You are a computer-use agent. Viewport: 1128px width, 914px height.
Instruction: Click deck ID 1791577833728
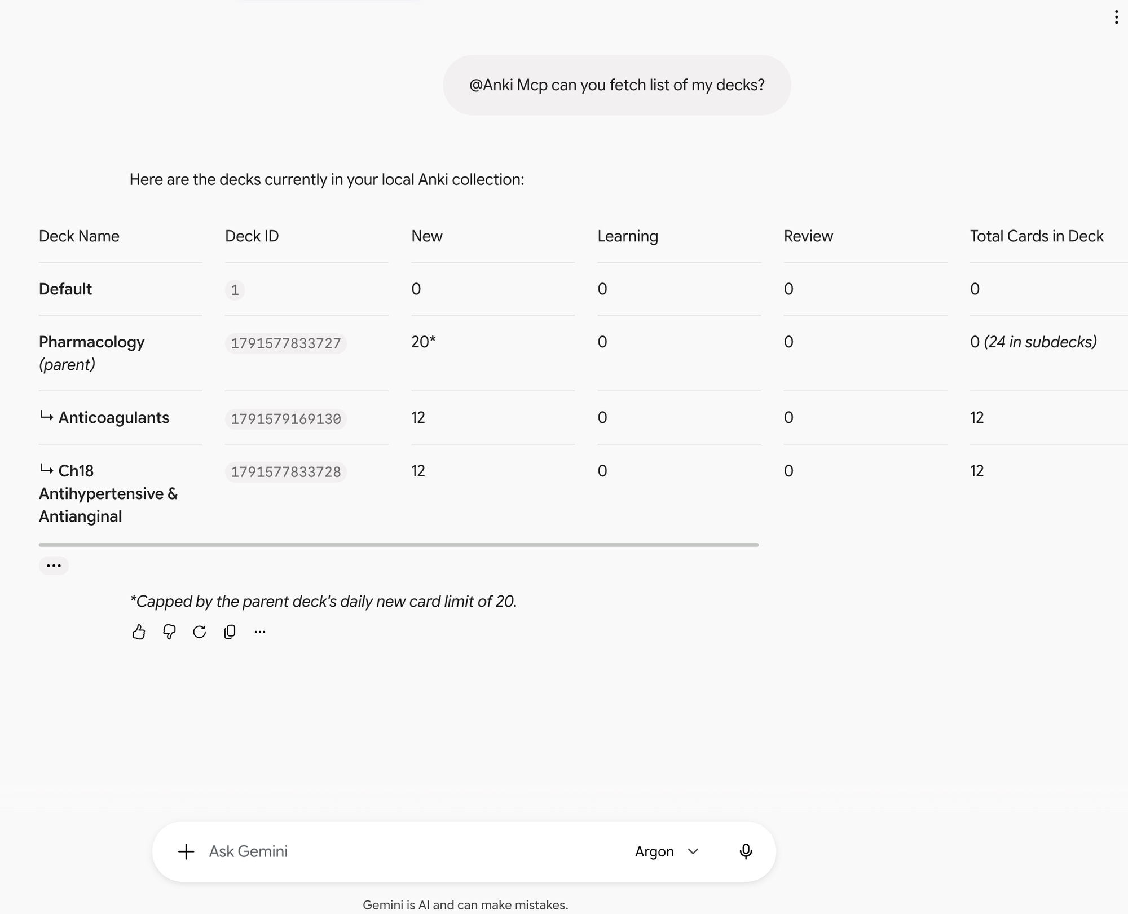click(286, 472)
